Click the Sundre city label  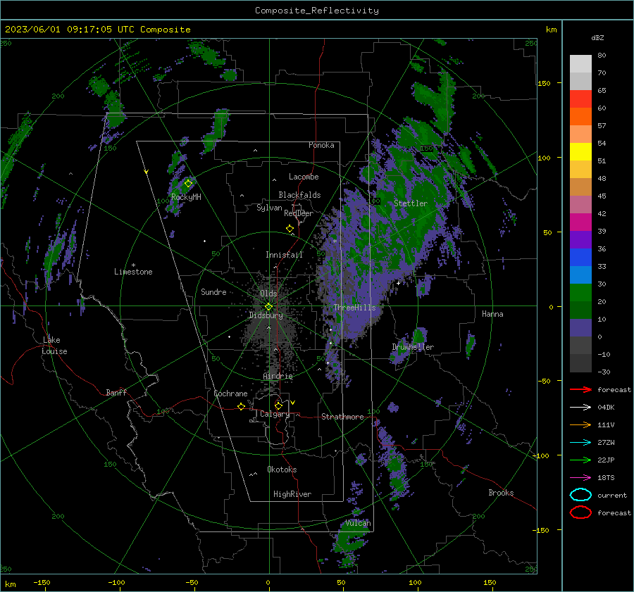[213, 292]
